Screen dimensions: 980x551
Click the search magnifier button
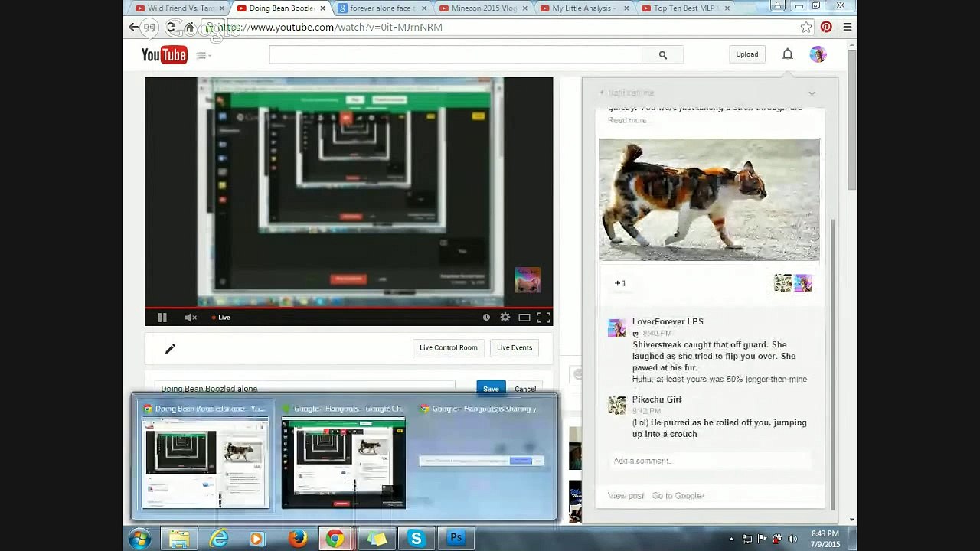point(663,55)
